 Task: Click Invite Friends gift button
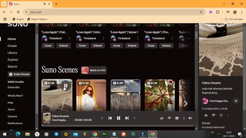click(x=19, y=74)
